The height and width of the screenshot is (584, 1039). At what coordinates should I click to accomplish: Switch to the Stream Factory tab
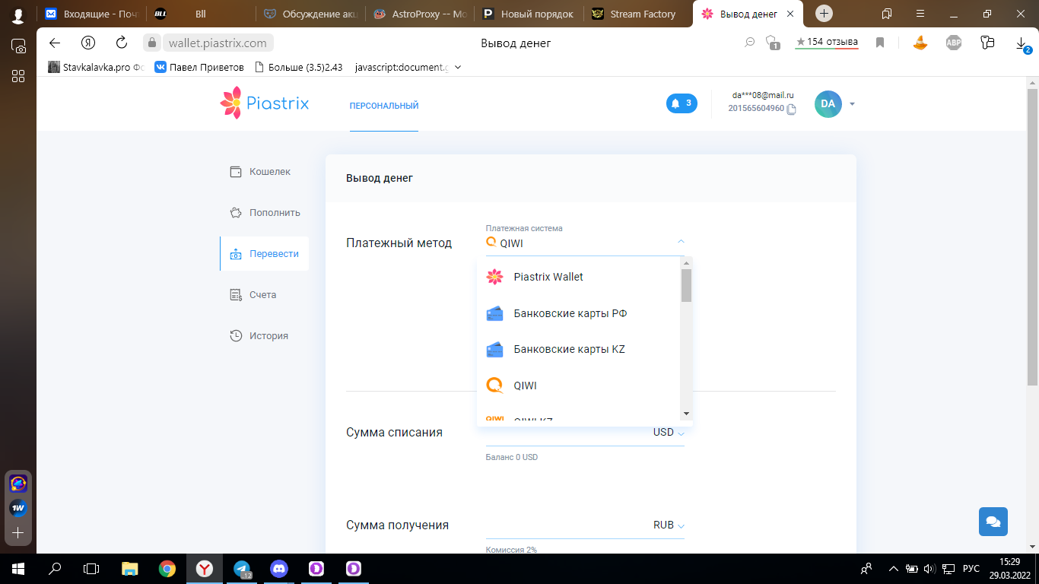click(x=637, y=14)
